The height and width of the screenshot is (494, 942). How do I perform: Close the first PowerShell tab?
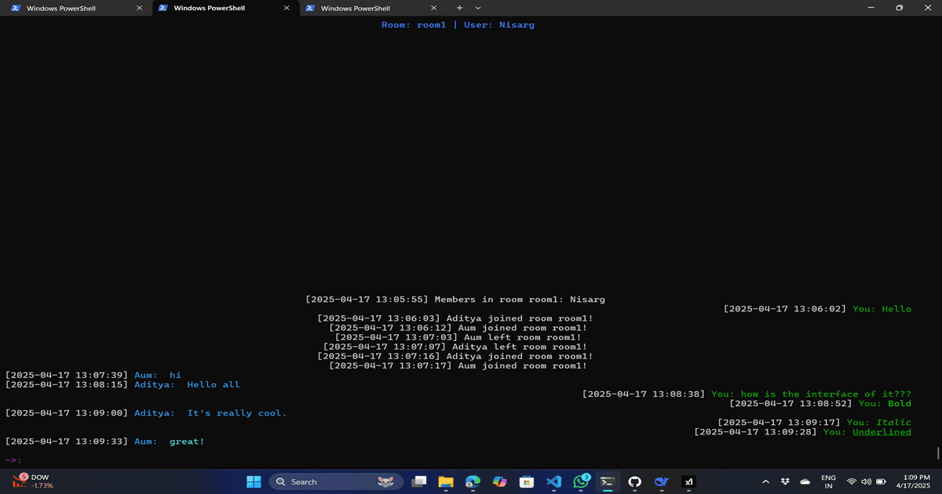tap(140, 8)
